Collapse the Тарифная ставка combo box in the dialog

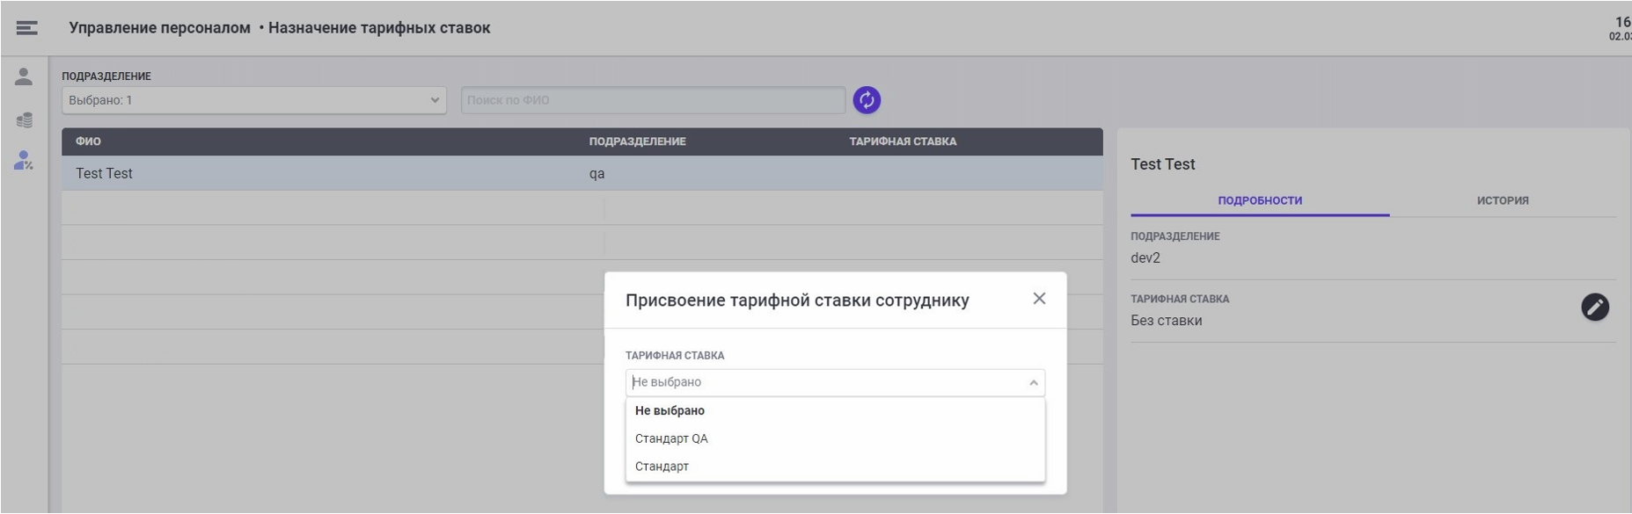pos(1033,383)
